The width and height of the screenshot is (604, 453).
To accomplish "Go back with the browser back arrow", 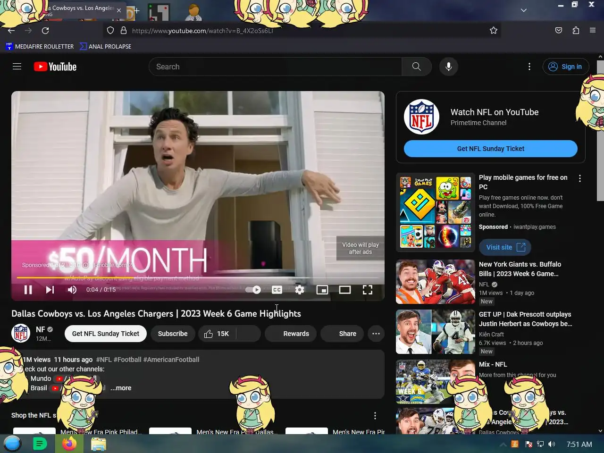I will [x=11, y=30].
